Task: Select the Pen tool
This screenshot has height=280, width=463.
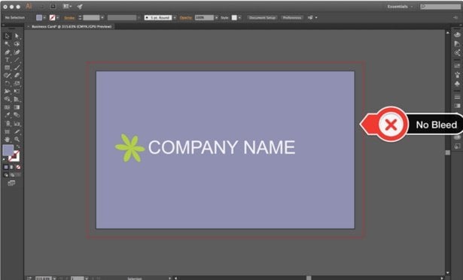Action: pos(7,52)
